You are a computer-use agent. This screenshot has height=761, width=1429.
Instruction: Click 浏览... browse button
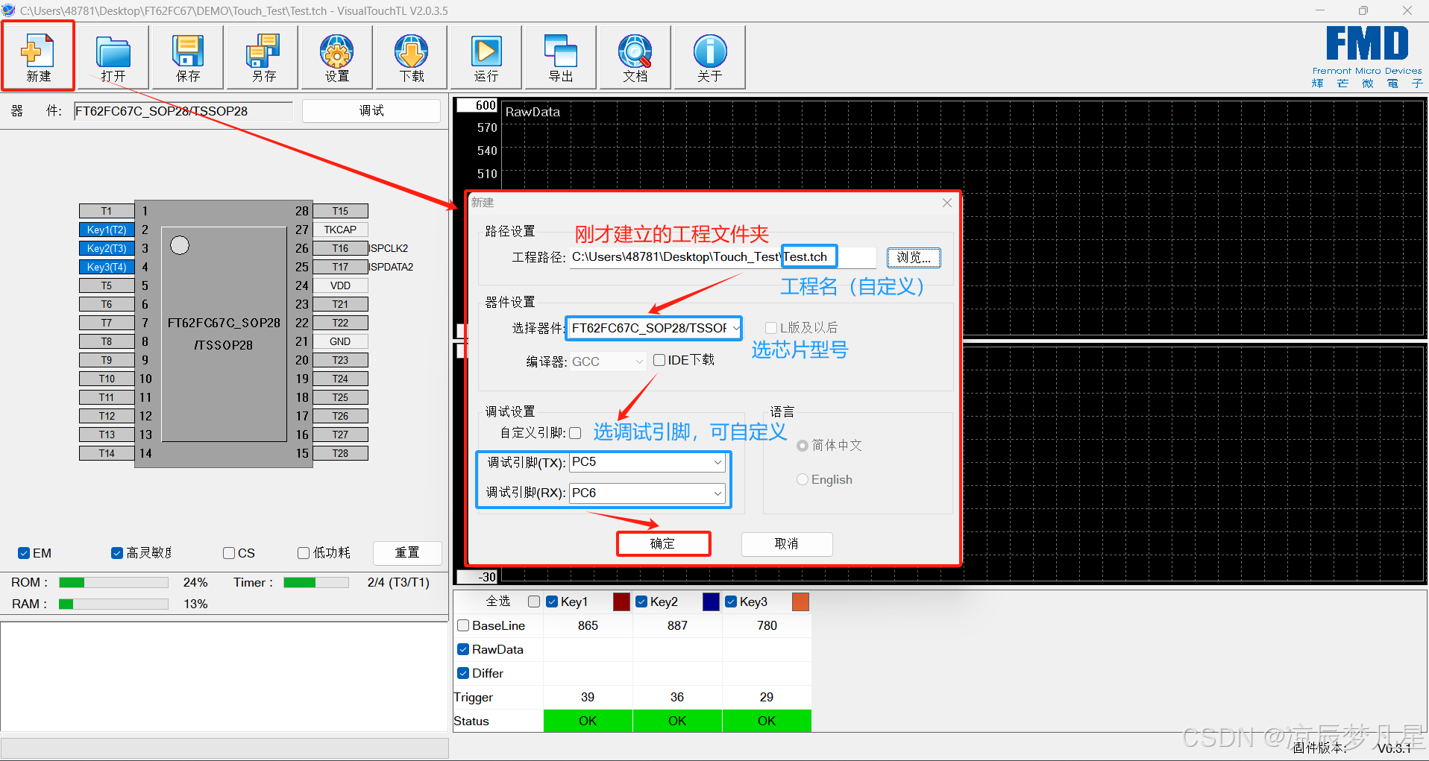pyautogui.click(x=914, y=257)
